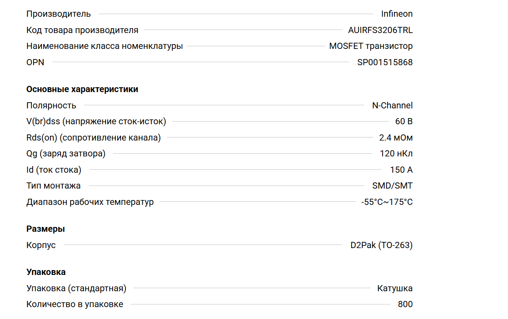Select the 2.4 мОм resistance value
The image size is (508, 319).
pos(396,137)
